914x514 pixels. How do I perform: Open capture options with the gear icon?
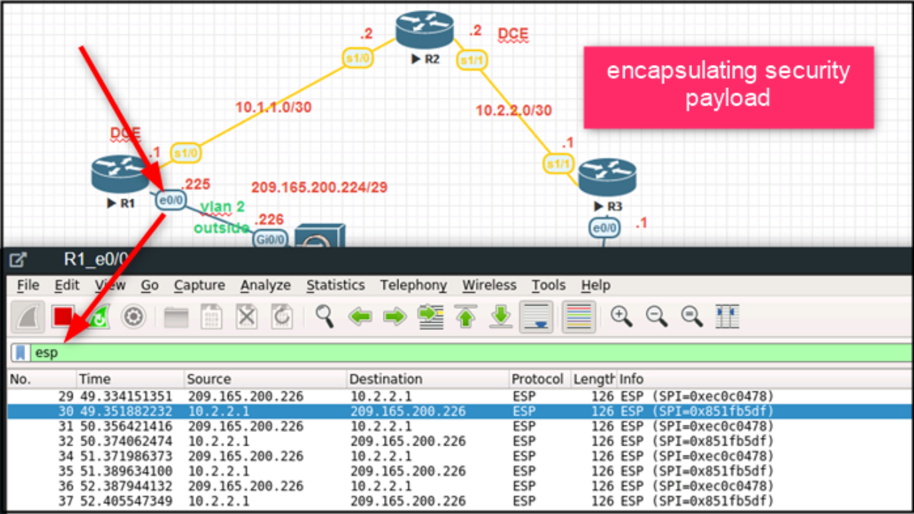(x=134, y=316)
